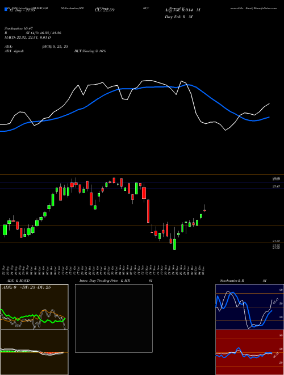Click the '(MGR) 0, 25, 25' ADX values
The width and height of the screenshot is (284, 375).
(x=55, y=47)
